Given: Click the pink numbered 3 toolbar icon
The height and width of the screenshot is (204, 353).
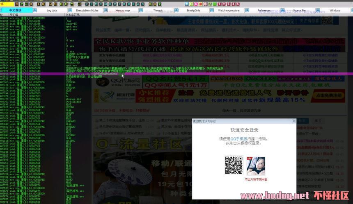Looking at the screenshot, I should pos(229,4).
